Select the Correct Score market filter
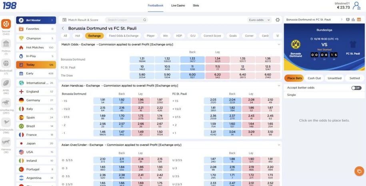Screen dimensions: 366x186 point(212,36)
